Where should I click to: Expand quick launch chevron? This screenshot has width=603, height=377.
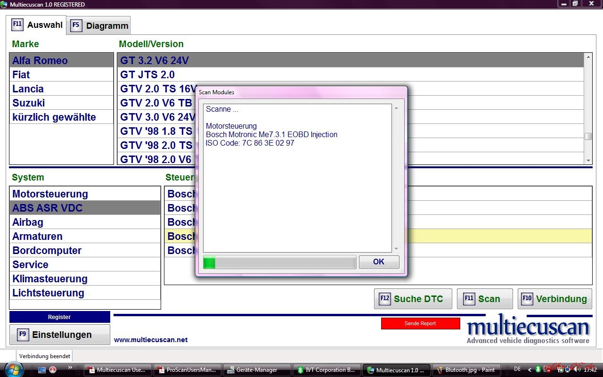coord(71,368)
